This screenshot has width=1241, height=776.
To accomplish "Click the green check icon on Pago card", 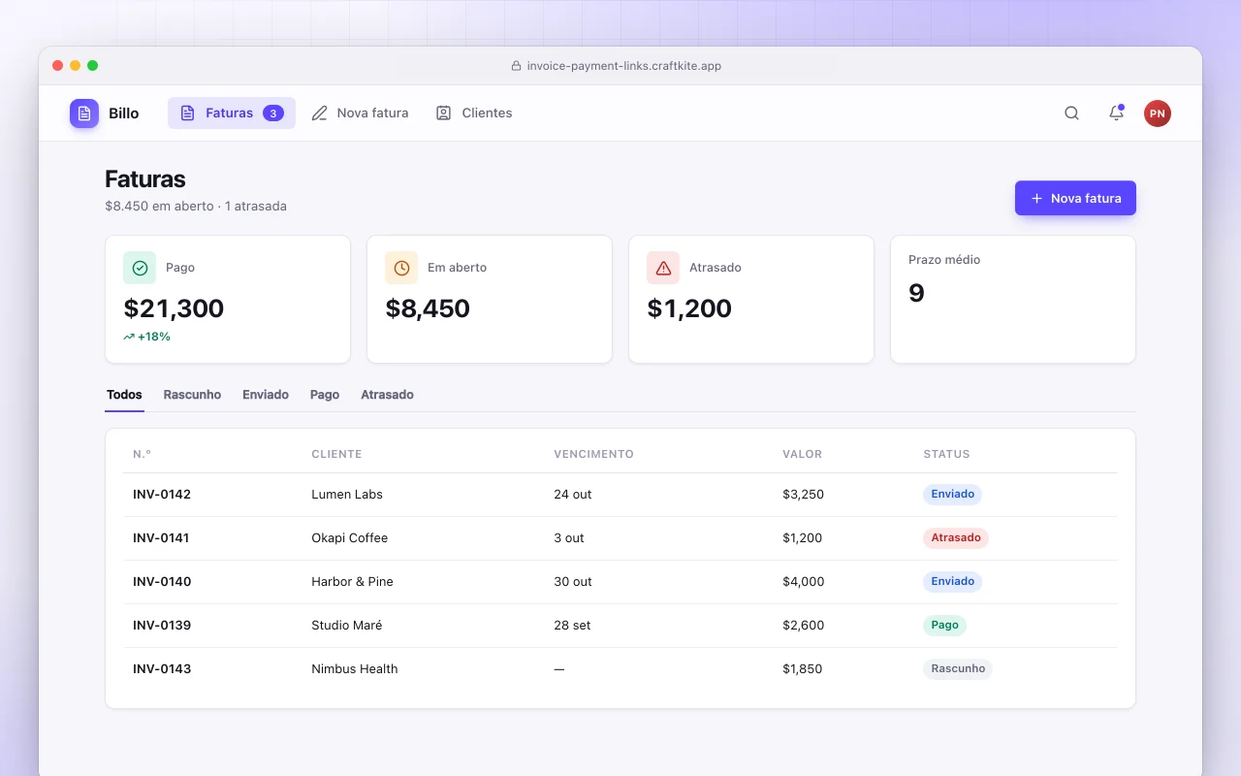I will pos(140,268).
